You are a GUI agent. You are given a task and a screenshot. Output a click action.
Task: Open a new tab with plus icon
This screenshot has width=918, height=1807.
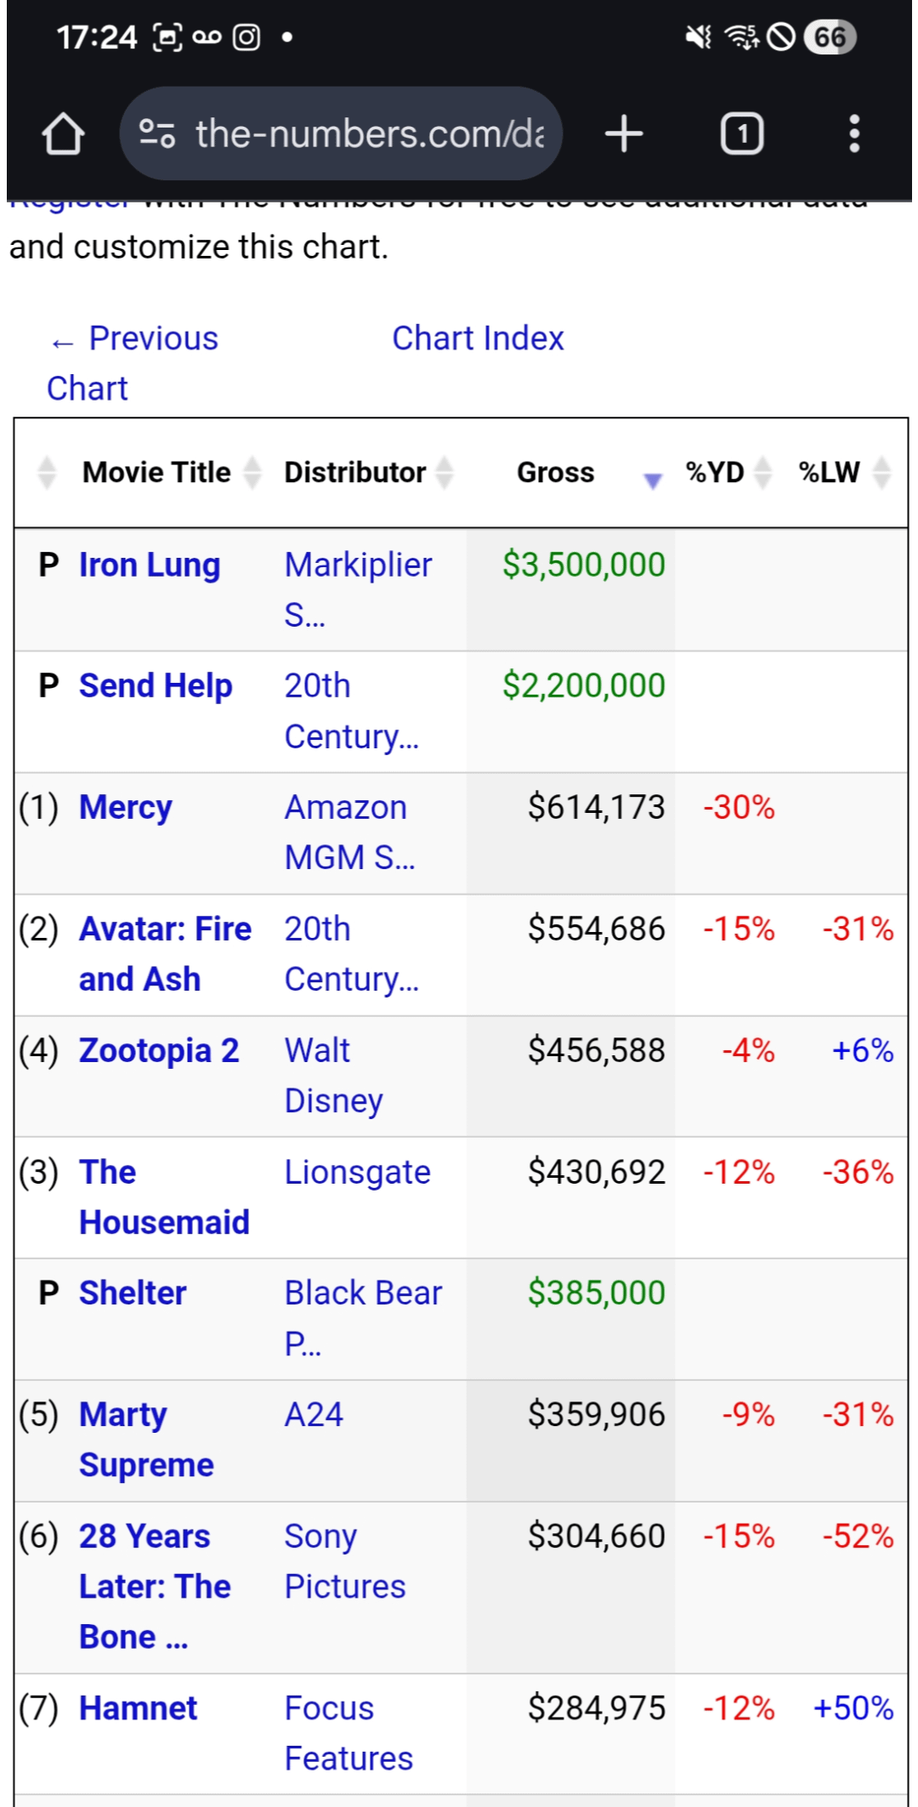(624, 134)
